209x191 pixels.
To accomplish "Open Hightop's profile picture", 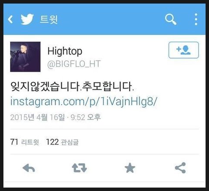I will (25, 57).
